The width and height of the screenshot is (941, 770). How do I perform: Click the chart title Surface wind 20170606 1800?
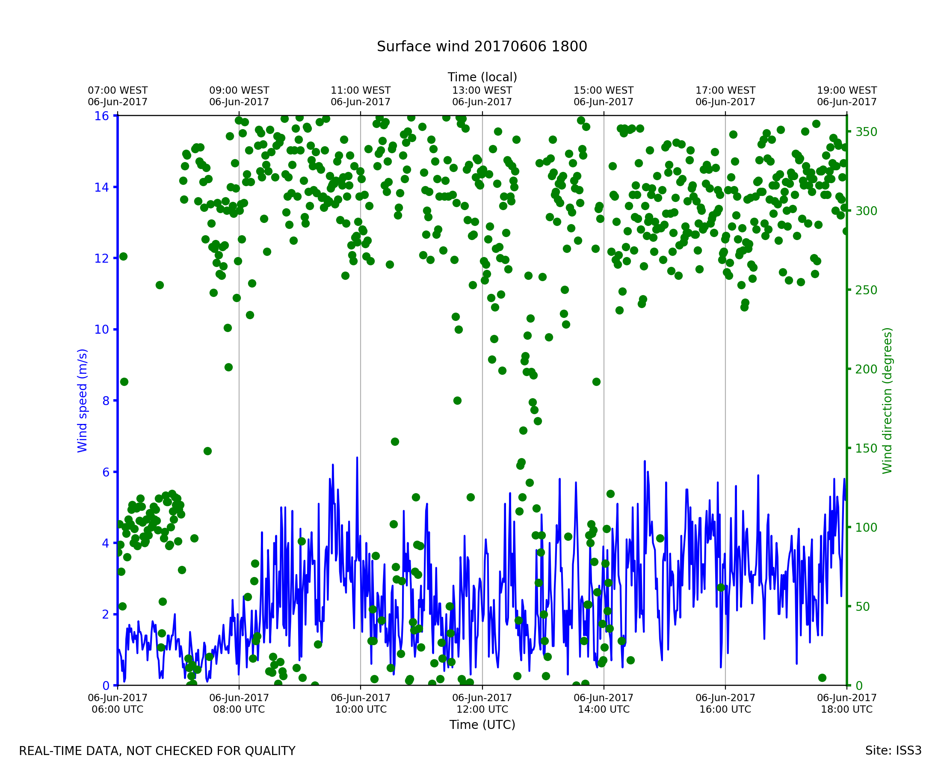pos(482,47)
